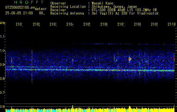
Task: Click the strong red meteor echo after 2107
Action: point(130,59)
